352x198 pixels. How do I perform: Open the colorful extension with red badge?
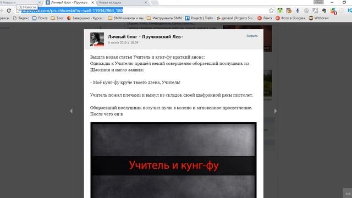333,11
